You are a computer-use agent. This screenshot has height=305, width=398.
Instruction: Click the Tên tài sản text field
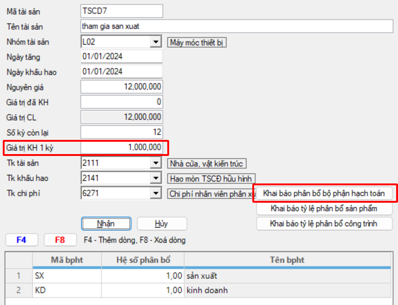(x=237, y=27)
